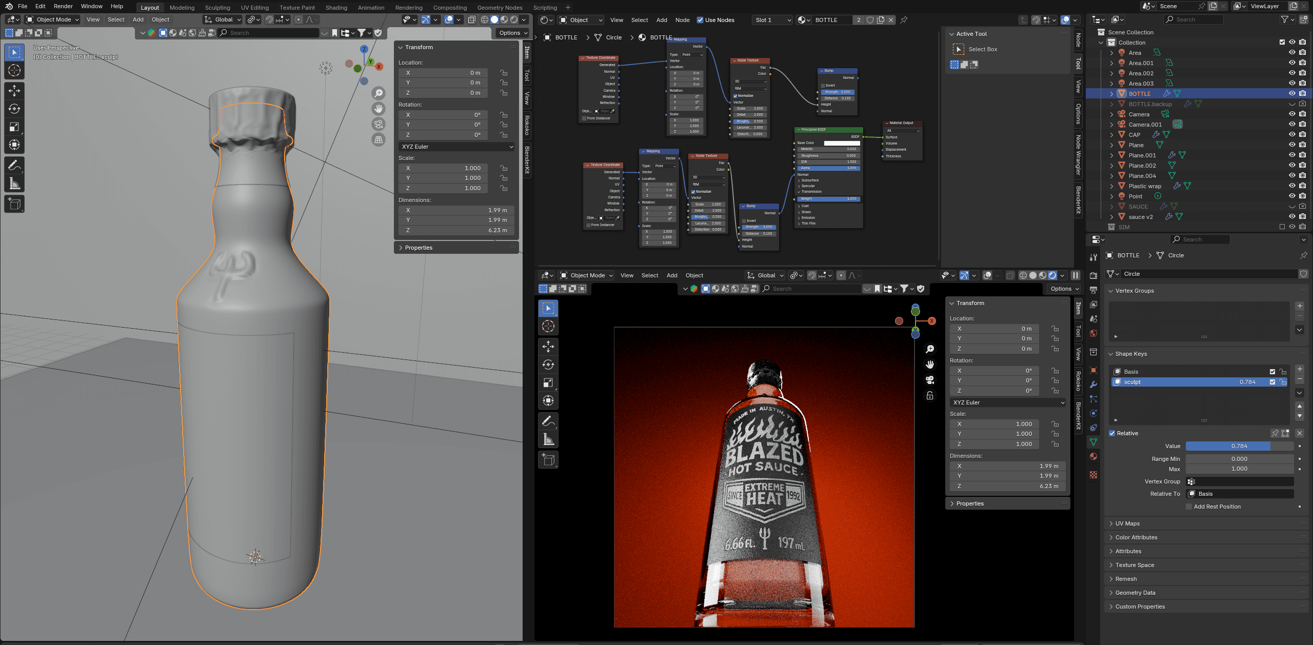The height and width of the screenshot is (645, 1313).
Task: Hide the CAP object with its eye icon
Action: [x=1292, y=135]
